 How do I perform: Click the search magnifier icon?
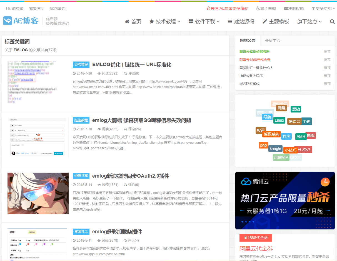(332, 21)
